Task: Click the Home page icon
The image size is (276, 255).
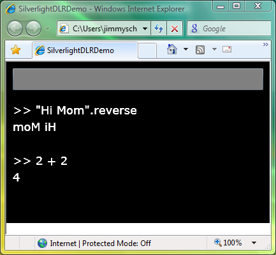Action: point(172,49)
